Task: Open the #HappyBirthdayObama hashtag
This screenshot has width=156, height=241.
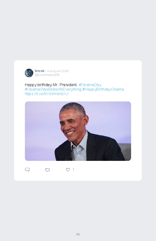Action: tap(103, 89)
